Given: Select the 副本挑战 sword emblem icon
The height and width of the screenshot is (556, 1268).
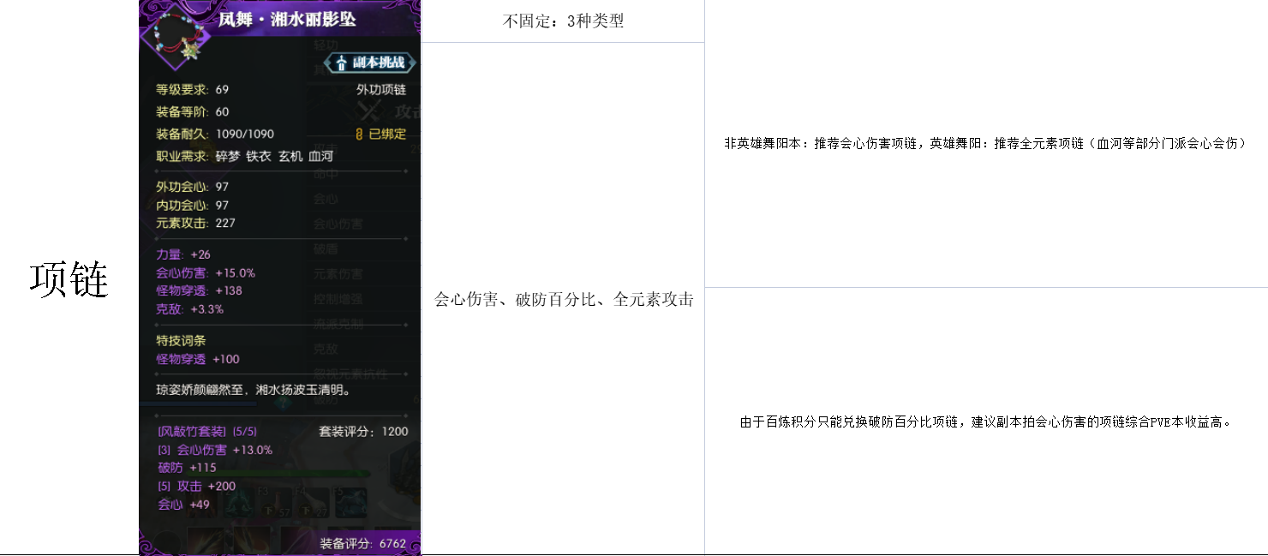Looking at the screenshot, I should coord(342,63).
